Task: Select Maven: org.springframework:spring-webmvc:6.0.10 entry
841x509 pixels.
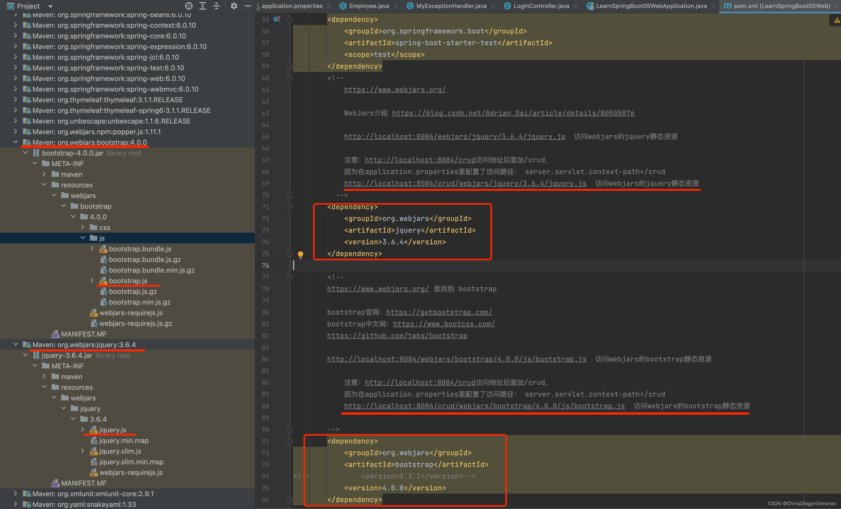Action: click(115, 89)
